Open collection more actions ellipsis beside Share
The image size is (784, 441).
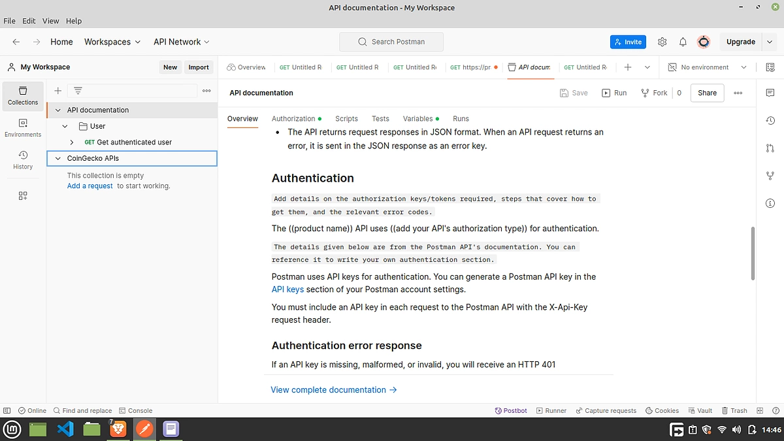coord(738,93)
